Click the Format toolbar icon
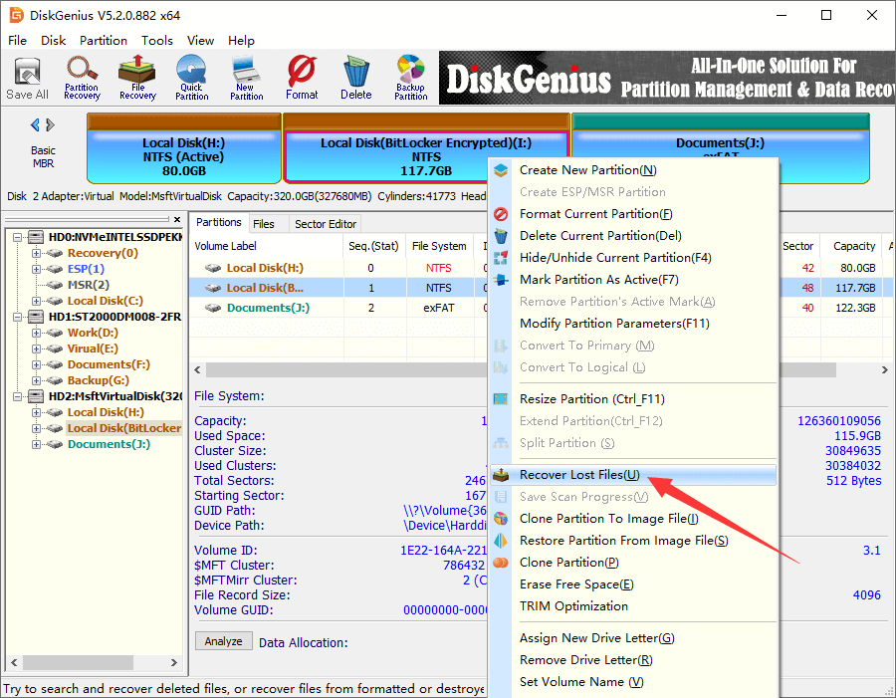896x698 pixels. coord(302,79)
